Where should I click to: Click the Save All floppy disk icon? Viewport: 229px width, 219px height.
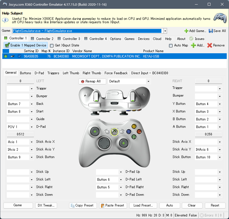pos(211,31)
